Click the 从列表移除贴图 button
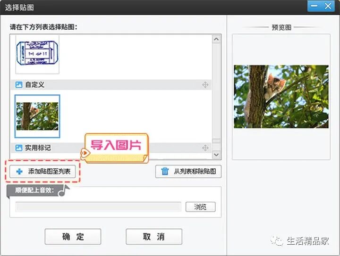Screen dimensions: 340x256 (x=188, y=172)
